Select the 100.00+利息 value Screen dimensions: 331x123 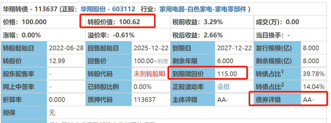pos(151,61)
